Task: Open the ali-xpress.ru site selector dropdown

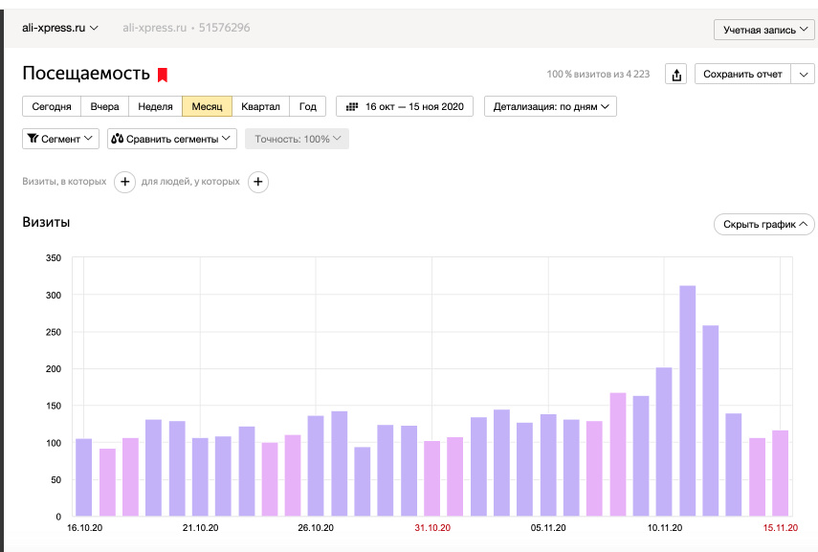Action: coord(60,28)
